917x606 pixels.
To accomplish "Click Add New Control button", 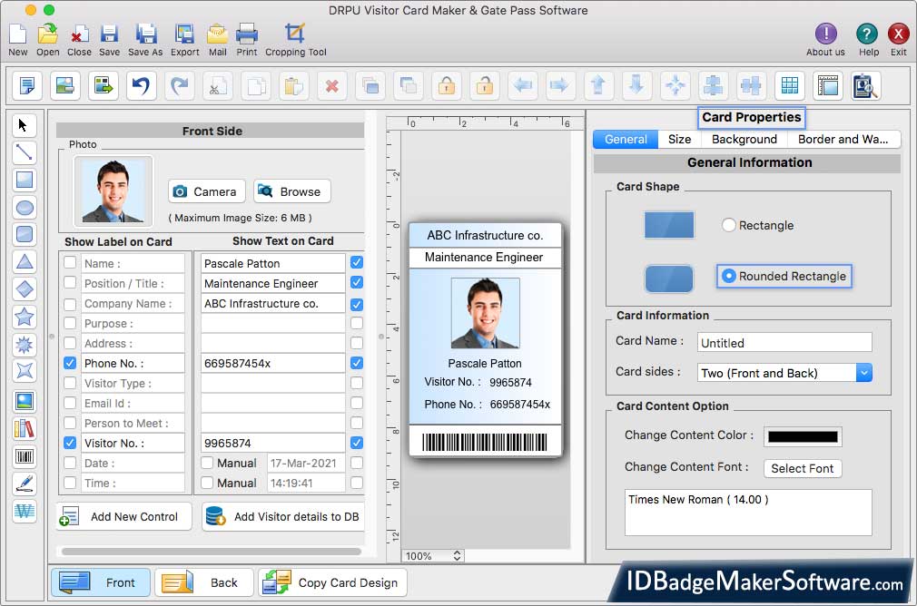I will pyautogui.click(x=124, y=516).
